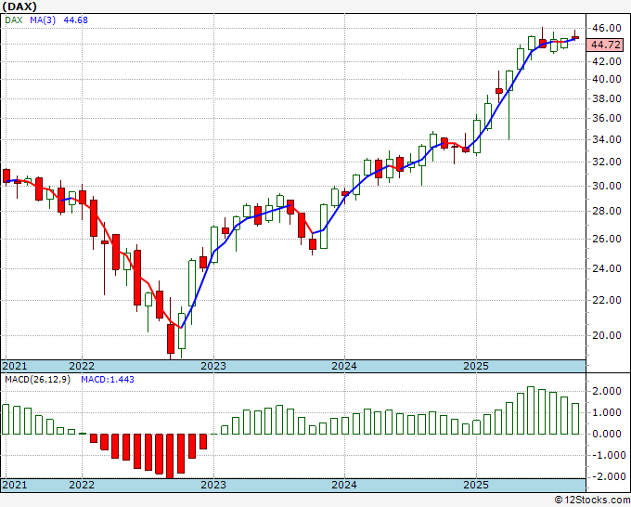Click 2024 on the MACD panel time axis
631x507 pixels.
(x=344, y=485)
